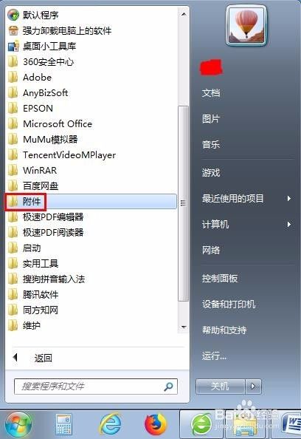Open the Windows Start orb

pyautogui.click(x=18, y=424)
